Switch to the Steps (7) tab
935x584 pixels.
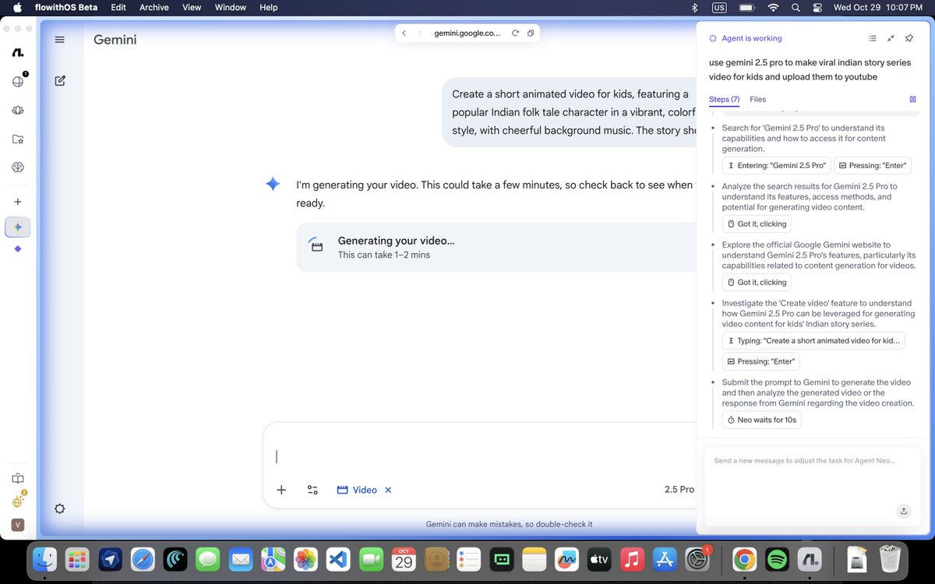tap(724, 100)
